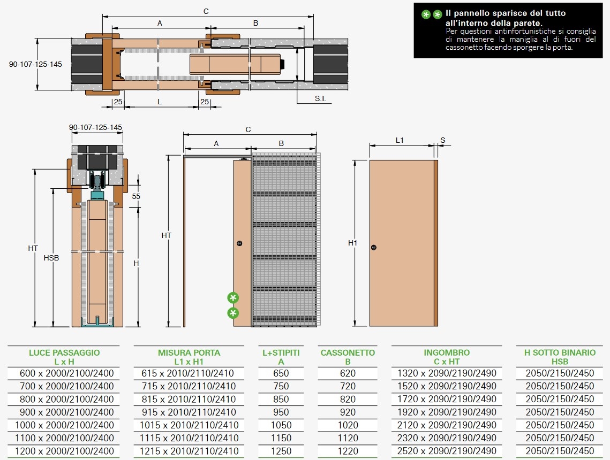Click the 650 value in the L+STIPITI column
Screen dimensions: 610x460
281,373
